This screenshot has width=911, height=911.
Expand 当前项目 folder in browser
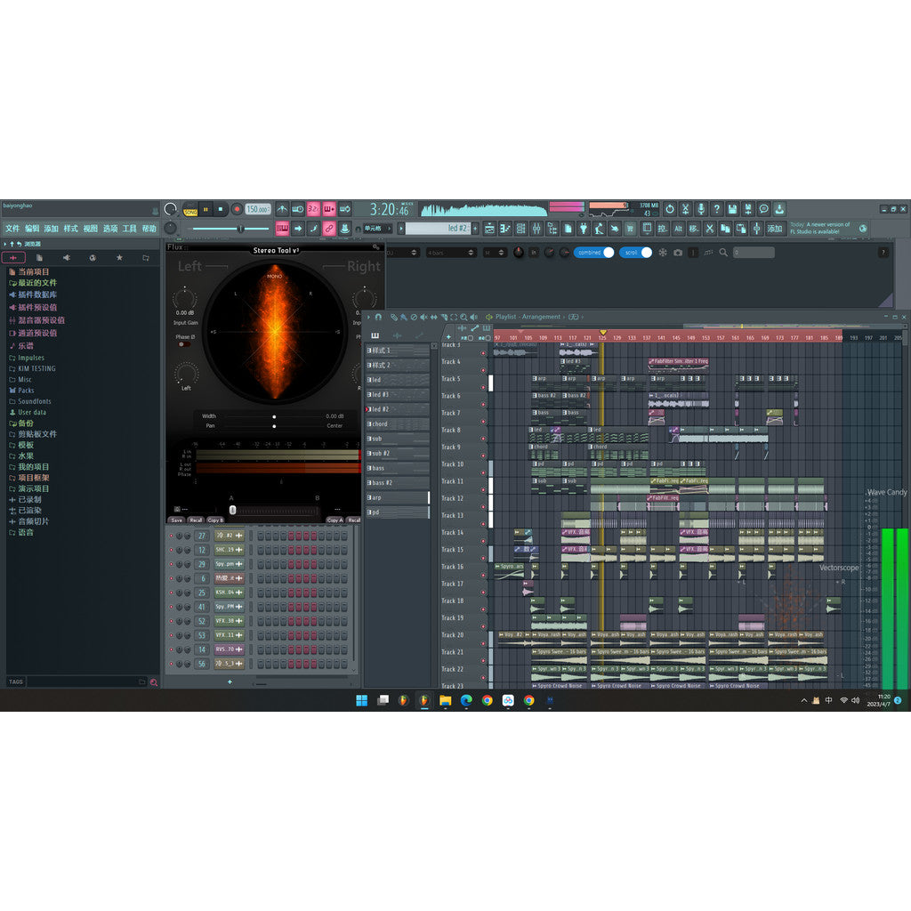coord(34,272)
